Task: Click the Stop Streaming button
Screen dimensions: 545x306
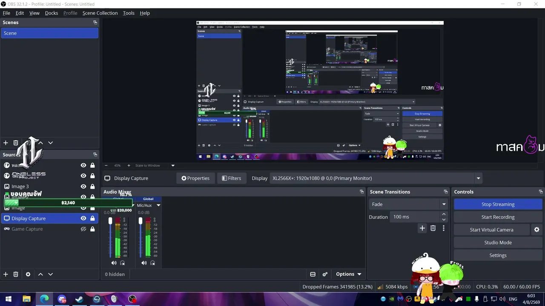Action: pos(498,204)
